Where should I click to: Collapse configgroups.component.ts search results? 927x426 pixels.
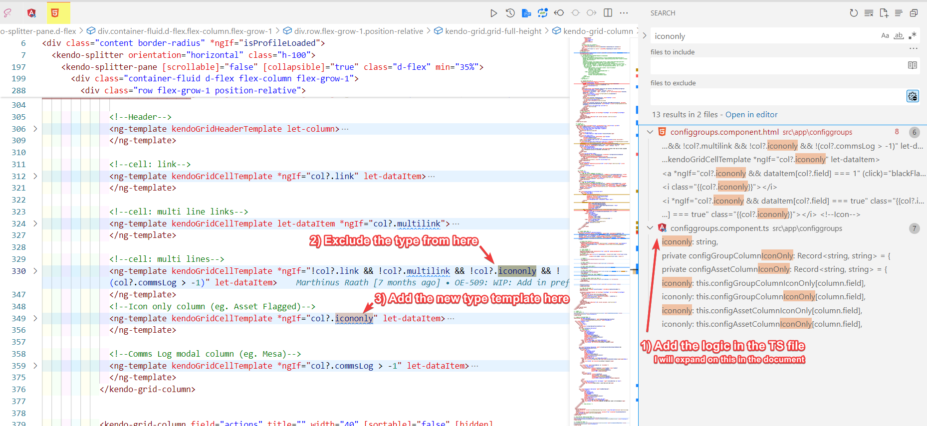(x=650, y=228)
